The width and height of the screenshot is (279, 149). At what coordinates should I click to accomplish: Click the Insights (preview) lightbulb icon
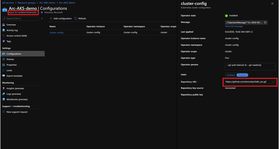point(4,88)
